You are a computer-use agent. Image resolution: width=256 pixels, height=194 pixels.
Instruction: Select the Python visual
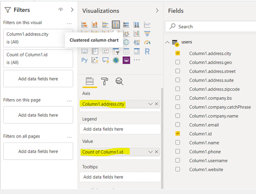pyautogui.click(x=85, y=60)
